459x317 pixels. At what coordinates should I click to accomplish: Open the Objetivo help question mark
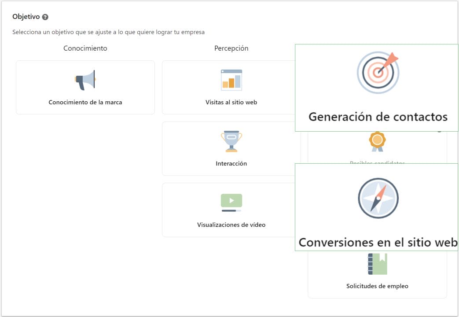44,16
